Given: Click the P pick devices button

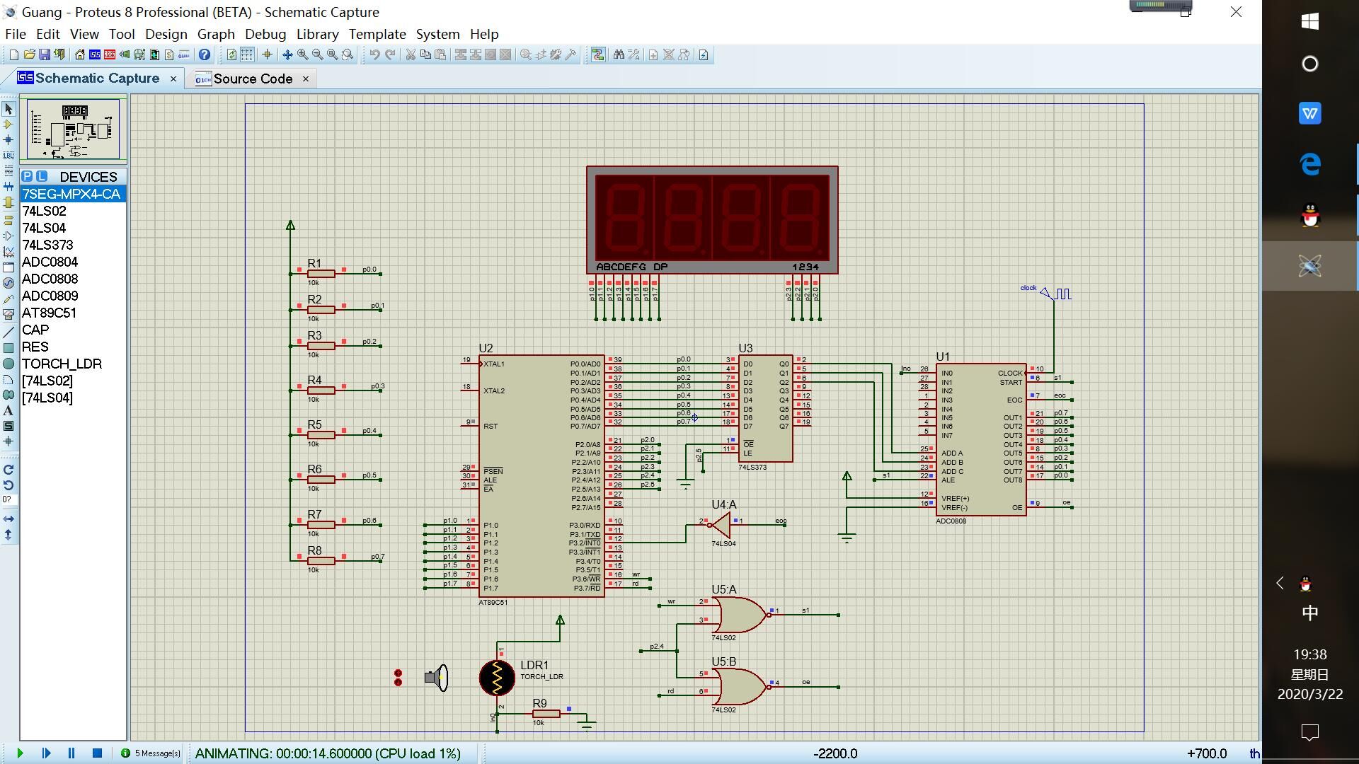Looking at the screenshot, I should [28, 176].
